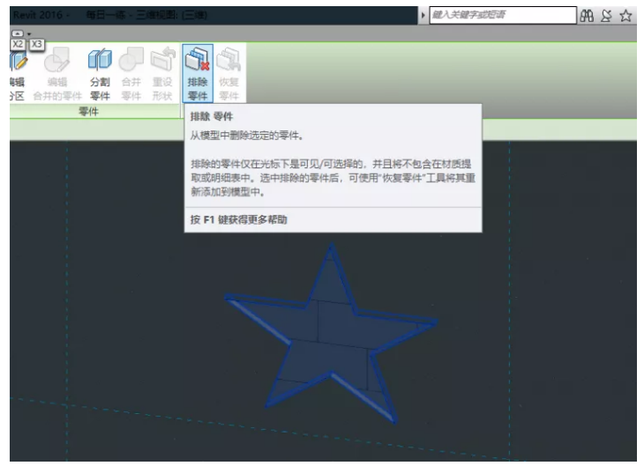The image size is (644, 466).
Task: Click the Reset Shape (重设形状) tool
Action: point(162,73)
